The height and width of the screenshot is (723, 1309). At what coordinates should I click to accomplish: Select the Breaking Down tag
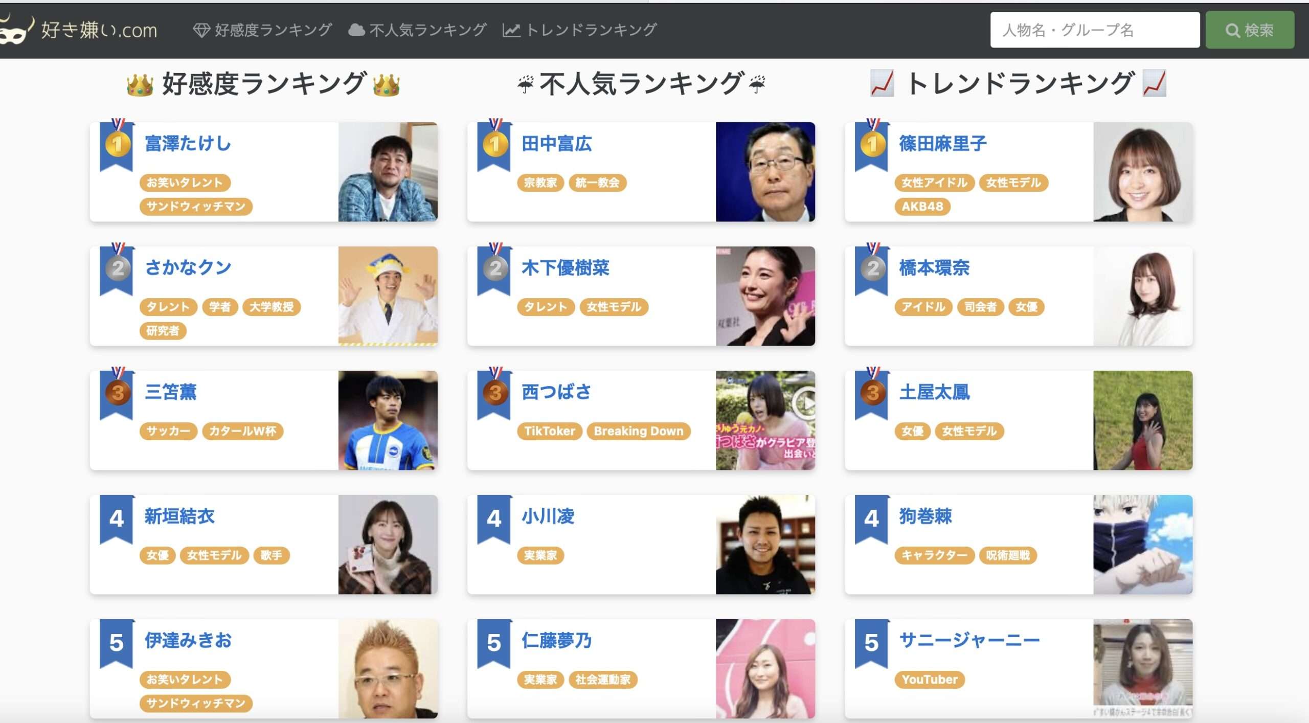(638, 431)
